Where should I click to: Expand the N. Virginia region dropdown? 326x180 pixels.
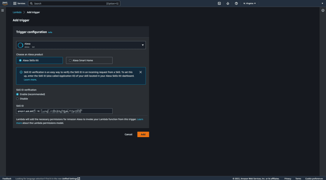click(249, 3)
